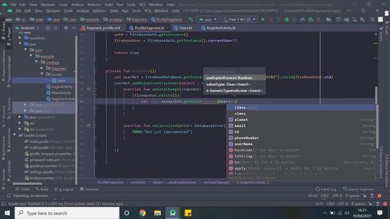
Task: Open the Logcat tool window
Action: (63, 189)
